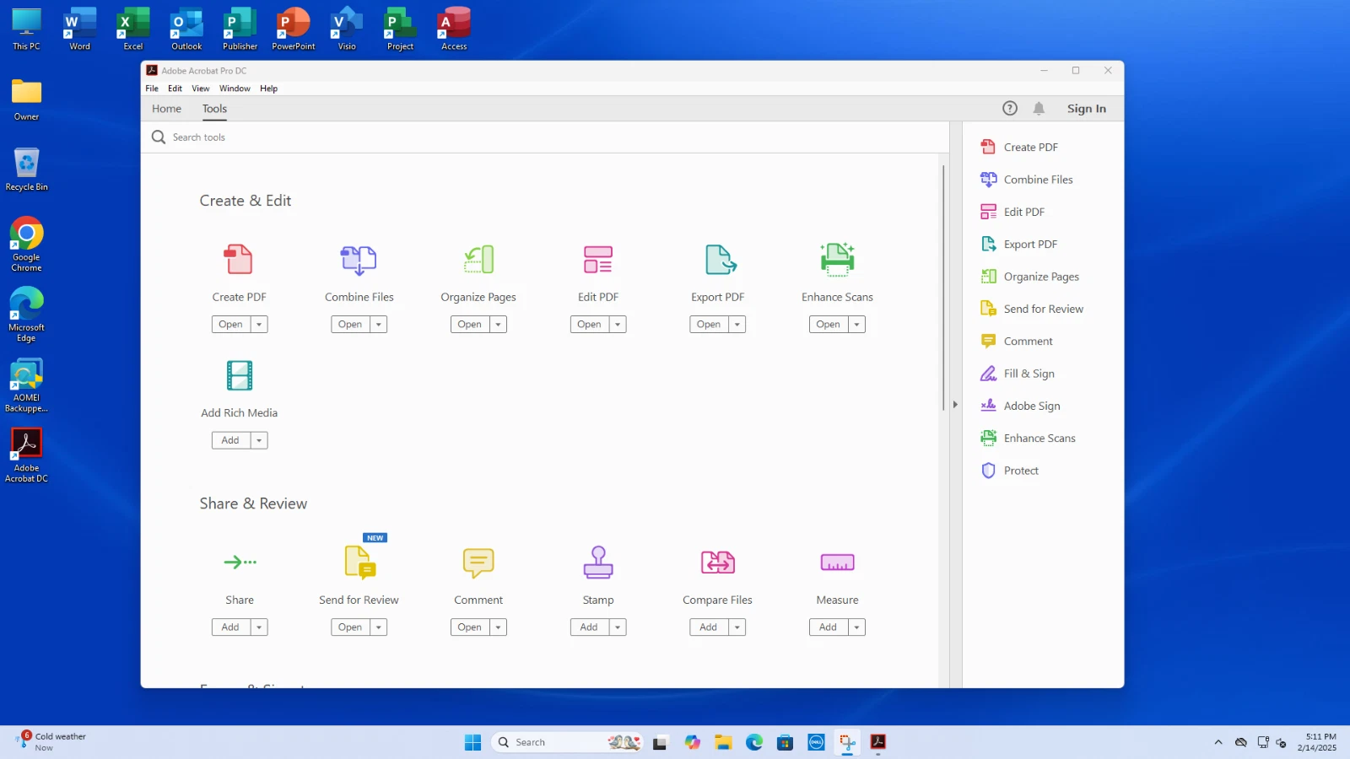Select Edit PDF in right sidebar

(1012, 212)
